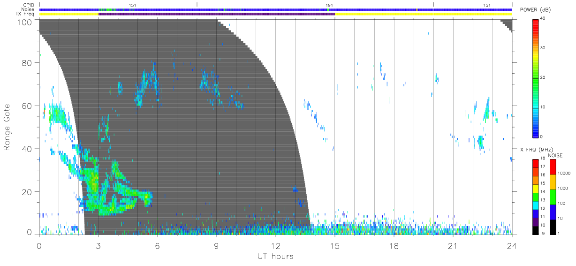Click the Range Gate tick label "20"
The height and width of the screenshot is (266, 576).
point(27,192)
